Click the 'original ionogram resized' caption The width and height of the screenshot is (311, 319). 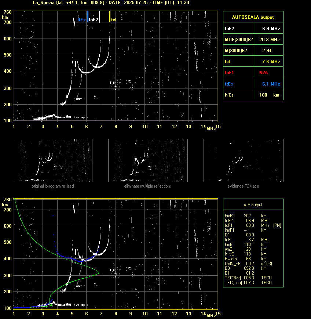tap(53, 186)
